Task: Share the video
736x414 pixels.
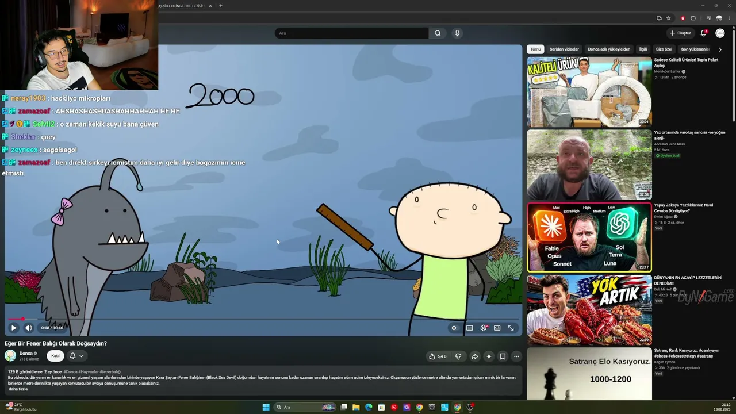Action: [475, 356]
